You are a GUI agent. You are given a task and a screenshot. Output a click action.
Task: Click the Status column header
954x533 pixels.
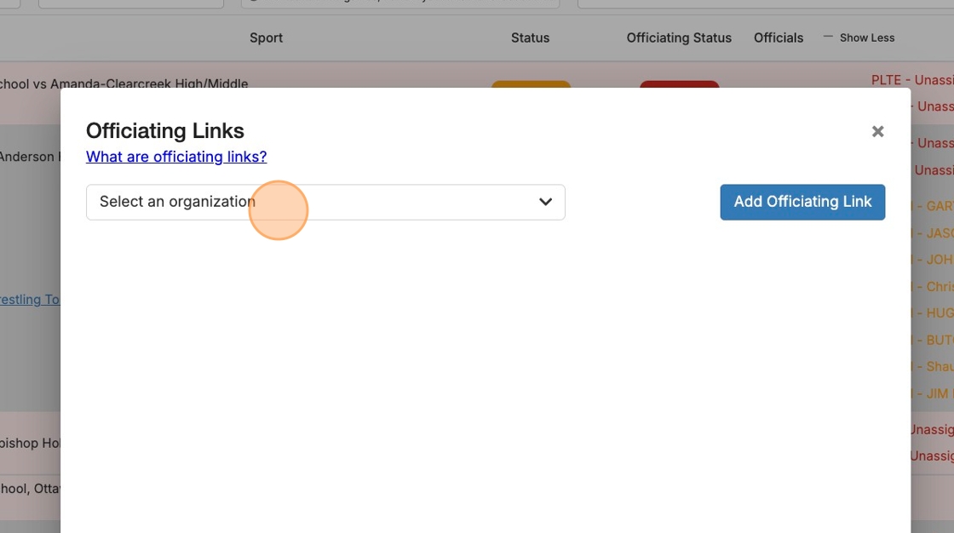tap(530, 37)
